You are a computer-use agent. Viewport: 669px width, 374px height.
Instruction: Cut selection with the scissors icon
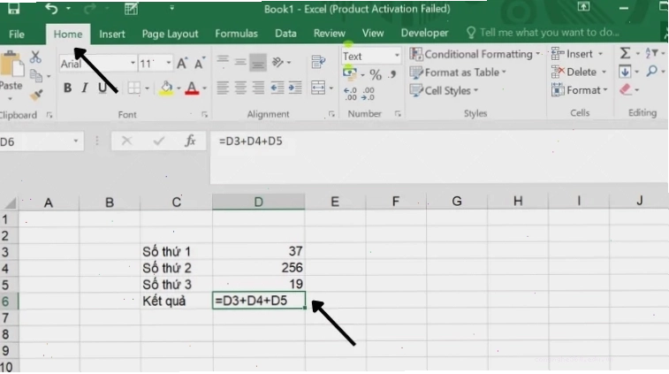[35, 57]
